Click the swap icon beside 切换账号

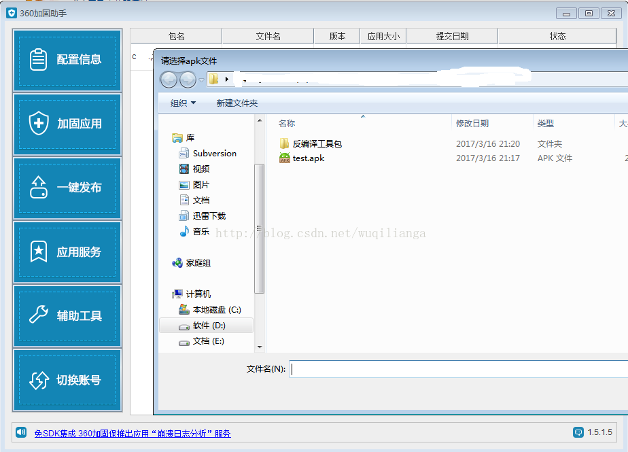click(x=39, y=380)
